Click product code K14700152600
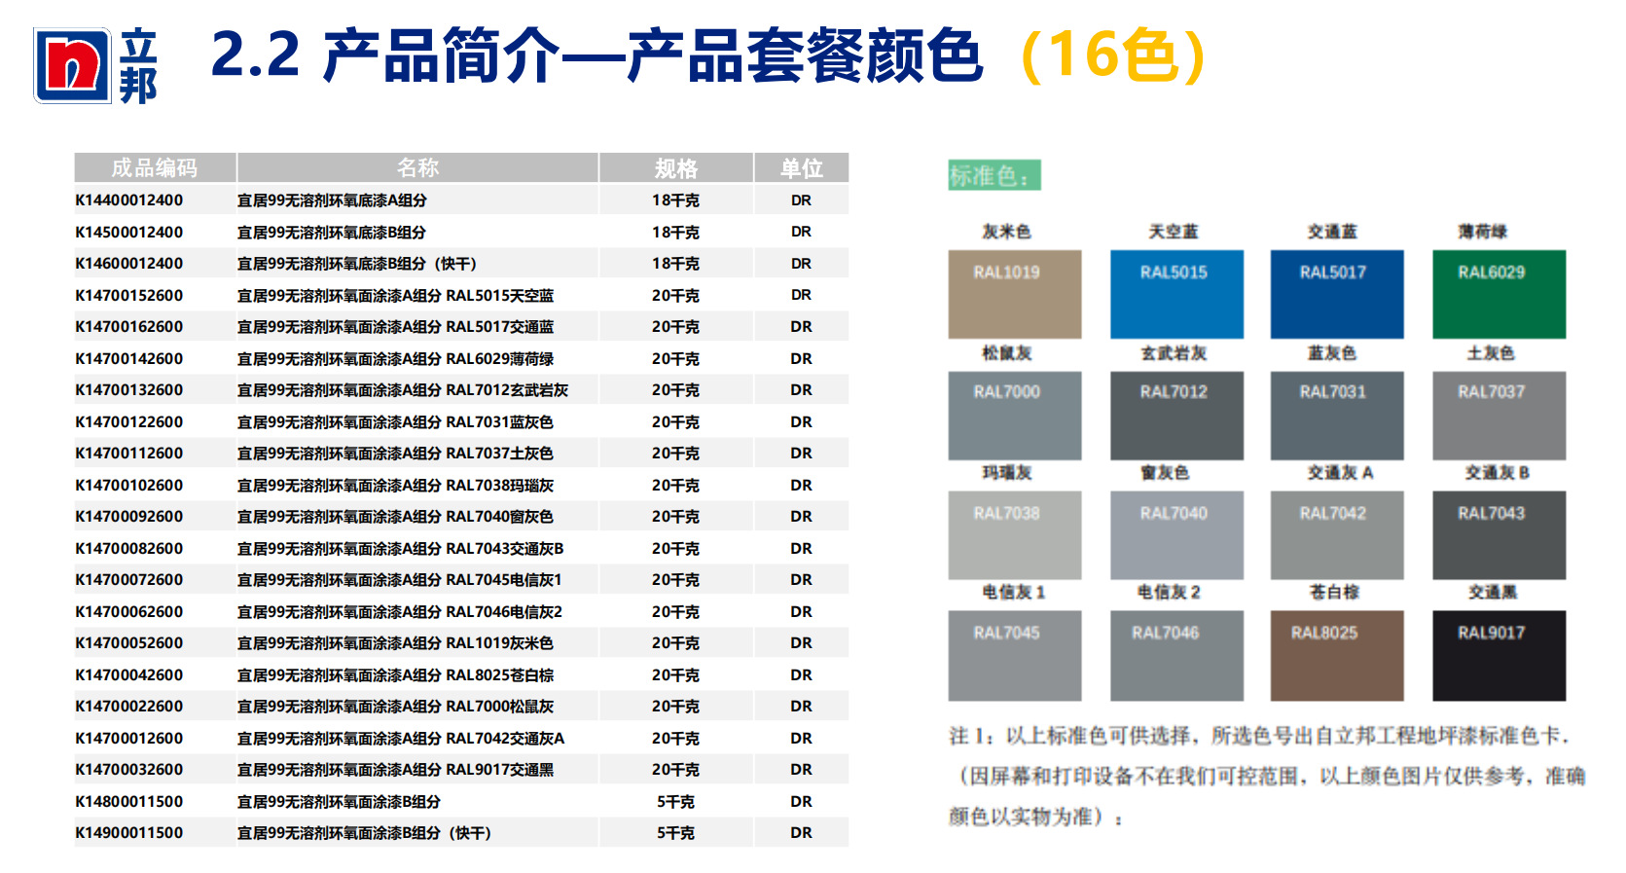 (129, 295)
